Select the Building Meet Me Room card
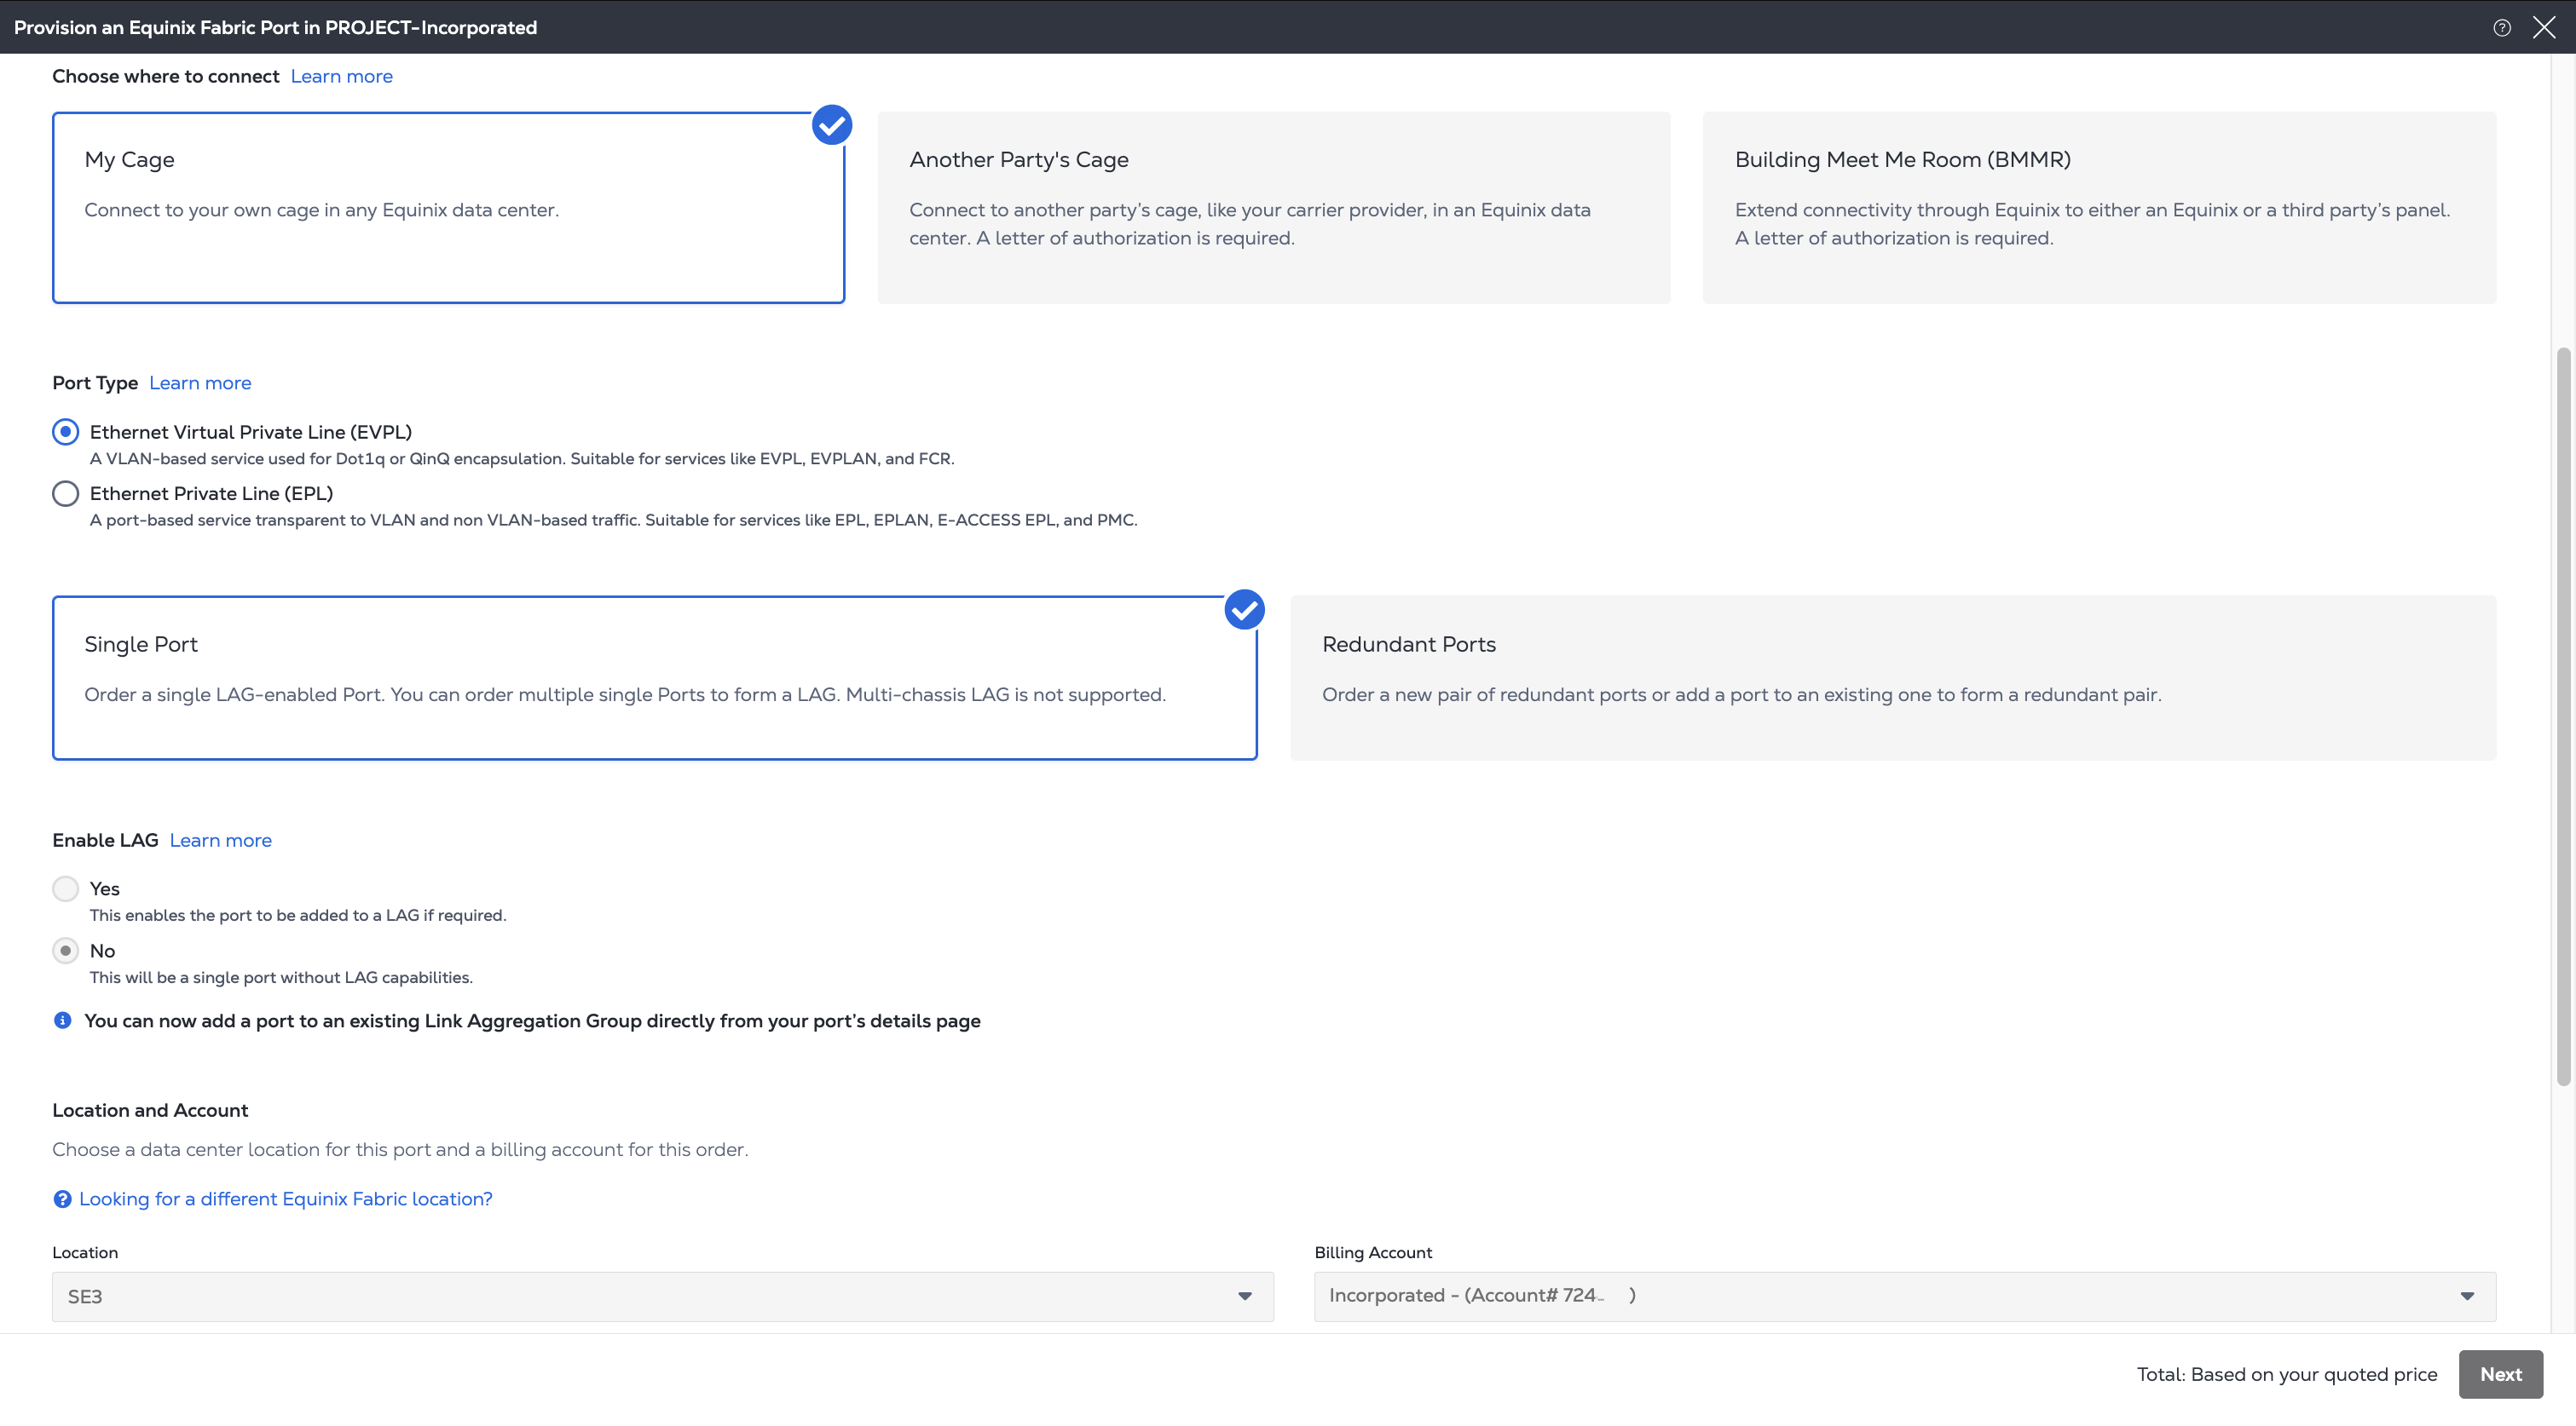Screen dimensions: 2576x1426 click(2099, 208)
